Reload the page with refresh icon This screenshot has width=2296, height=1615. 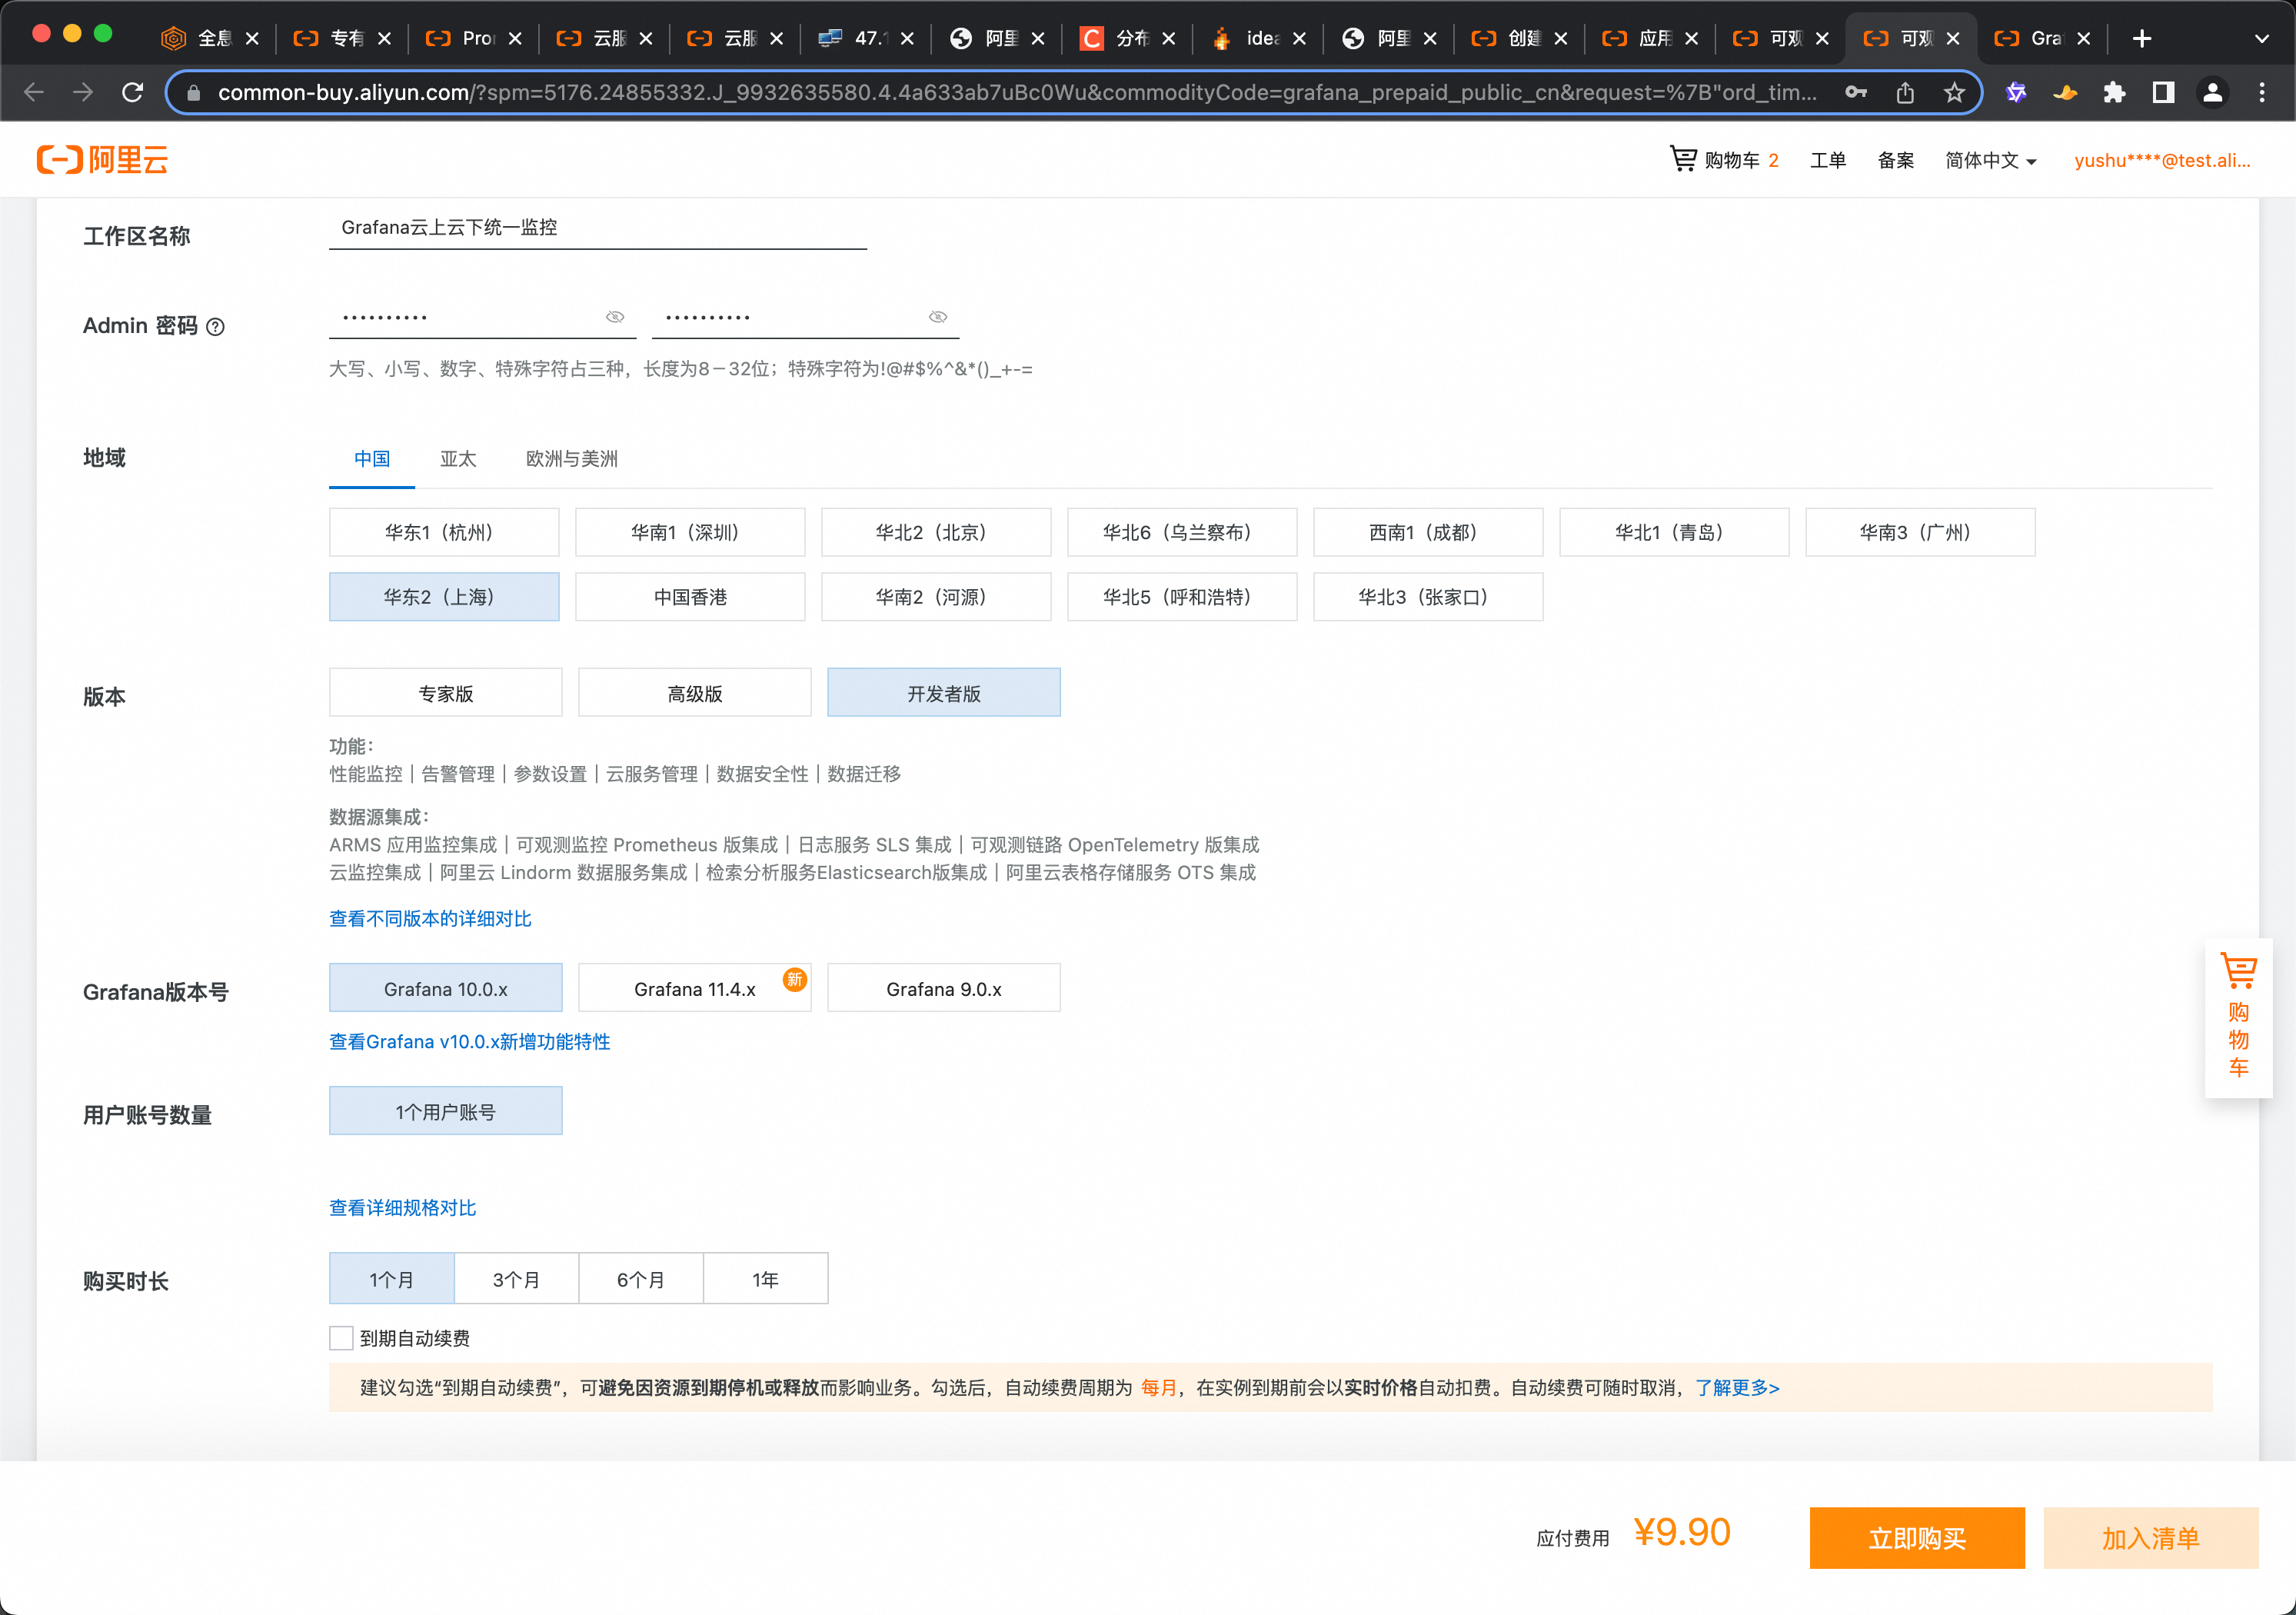[x=132, y=92]
